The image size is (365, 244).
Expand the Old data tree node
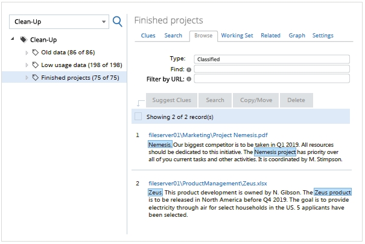(27, 53)
